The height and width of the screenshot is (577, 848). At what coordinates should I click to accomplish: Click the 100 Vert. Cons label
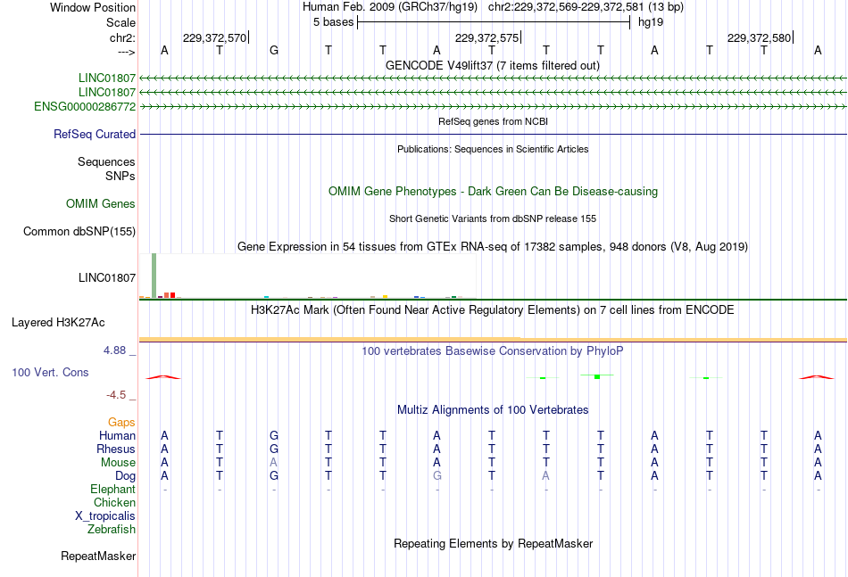(50, 372)
